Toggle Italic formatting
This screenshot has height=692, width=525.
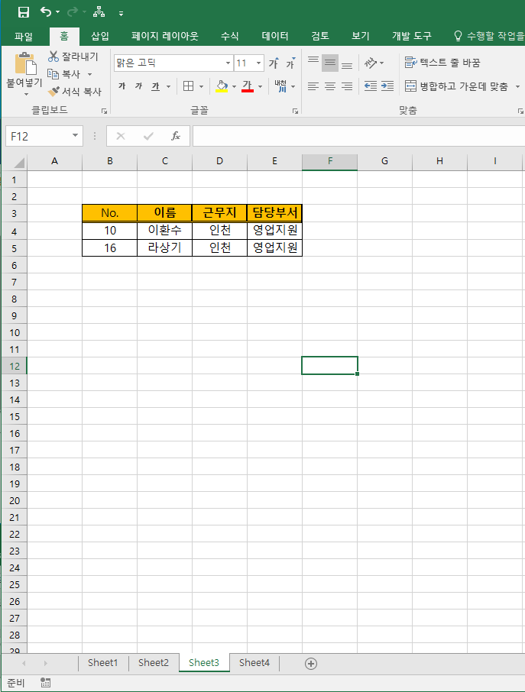click(138, 86)
